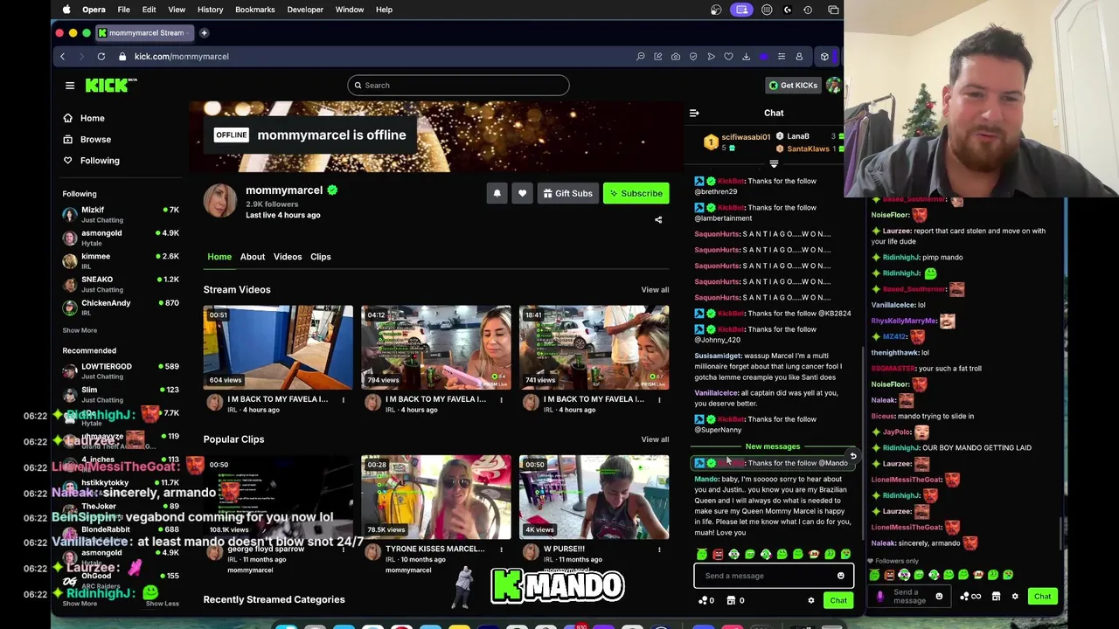Toggle notification bell for mommymarcel
This screenshot has width=1119, height=629.
[x=497, y=193]
